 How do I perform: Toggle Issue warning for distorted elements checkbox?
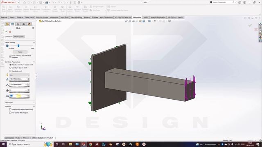10,56
